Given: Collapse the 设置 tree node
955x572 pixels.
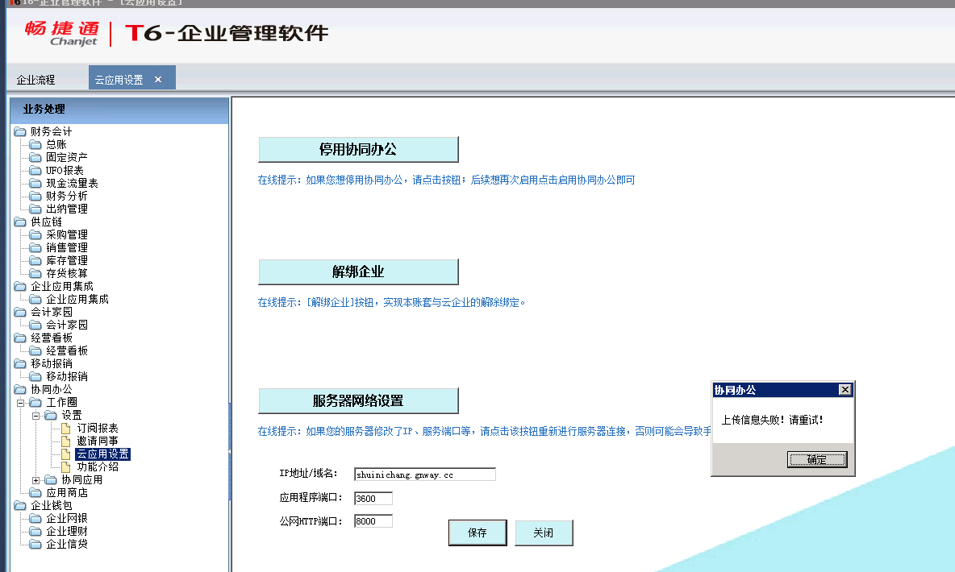Looking at the screenshot, I should [35, 416].
